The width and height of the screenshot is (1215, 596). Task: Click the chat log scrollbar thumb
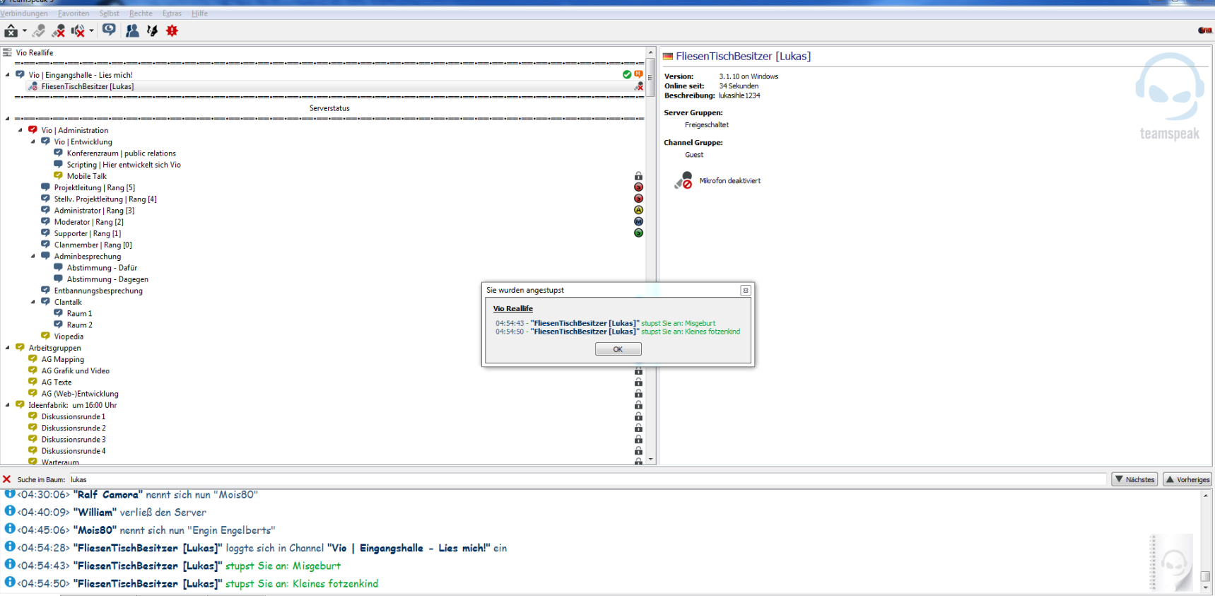click(1206, 576)
